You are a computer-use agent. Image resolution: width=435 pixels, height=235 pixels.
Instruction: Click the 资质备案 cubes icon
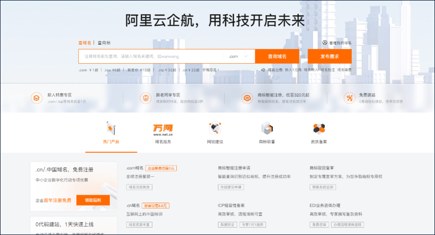(x=319, y=128)
